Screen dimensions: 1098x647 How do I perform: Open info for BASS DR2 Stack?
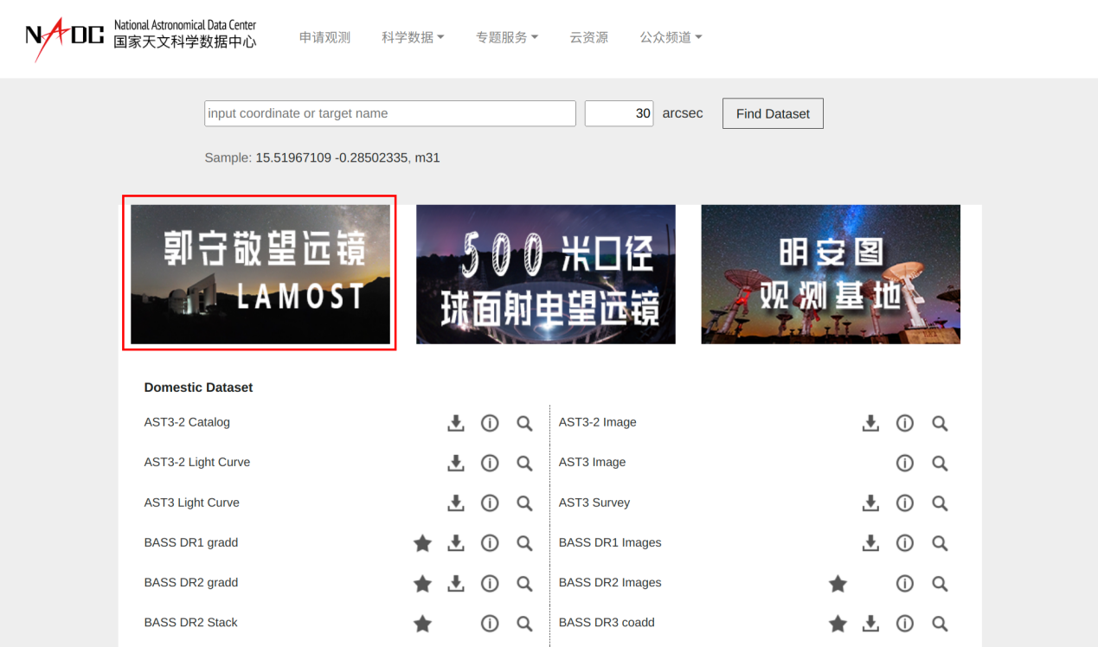[490, 623]
